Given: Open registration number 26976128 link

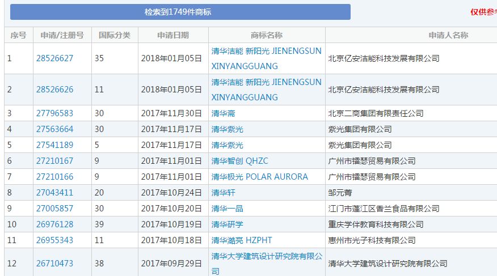Looking at the screenshot, I should 54,224.
